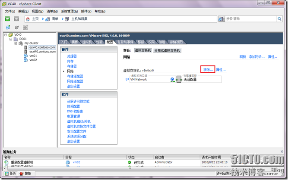
Task: Collapse the DC01 tree node
Action: pyautogui.click(x=11, y=39)
